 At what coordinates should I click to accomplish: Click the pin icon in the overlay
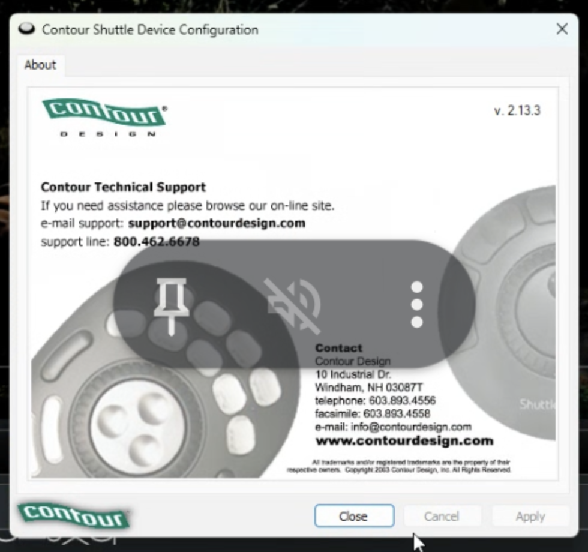point(172,305)
